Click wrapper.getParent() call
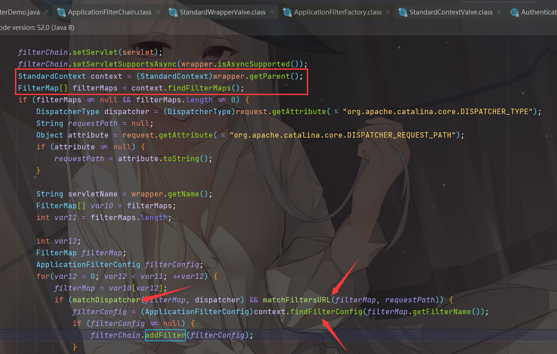Viewport: 557px width, 354px height. click(256, 76)
